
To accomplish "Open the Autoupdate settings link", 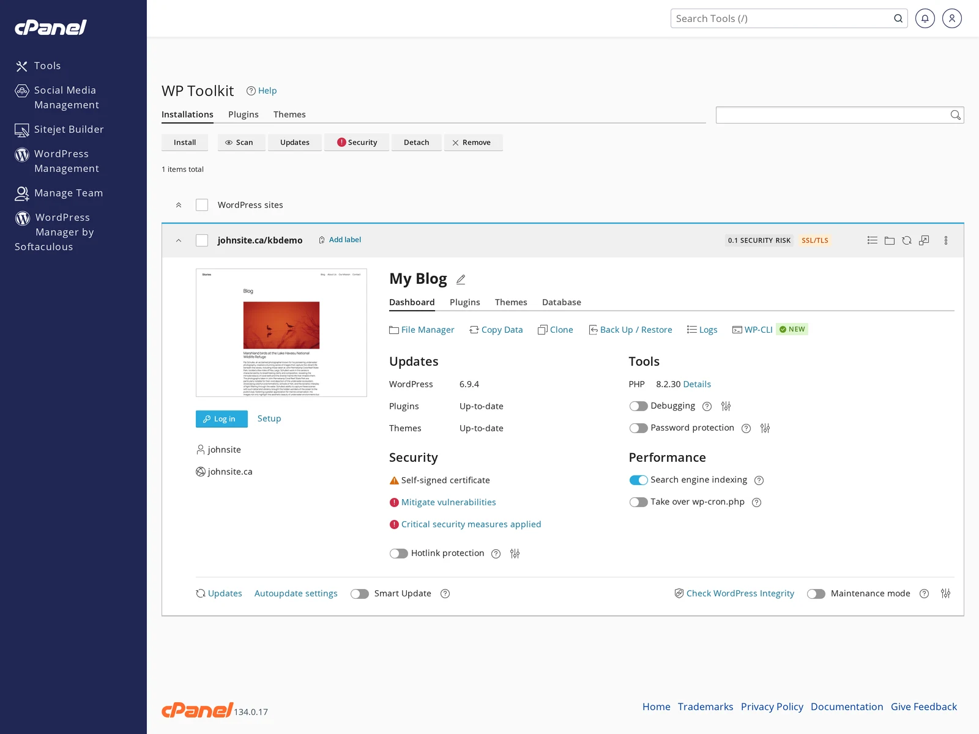I will (x=296, y=593).
